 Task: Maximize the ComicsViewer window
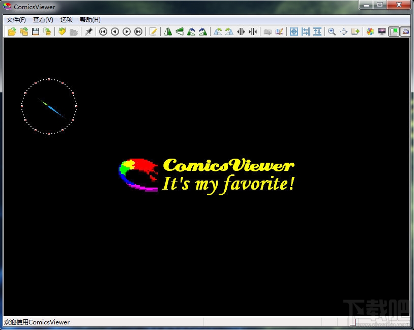coord(380,5)
